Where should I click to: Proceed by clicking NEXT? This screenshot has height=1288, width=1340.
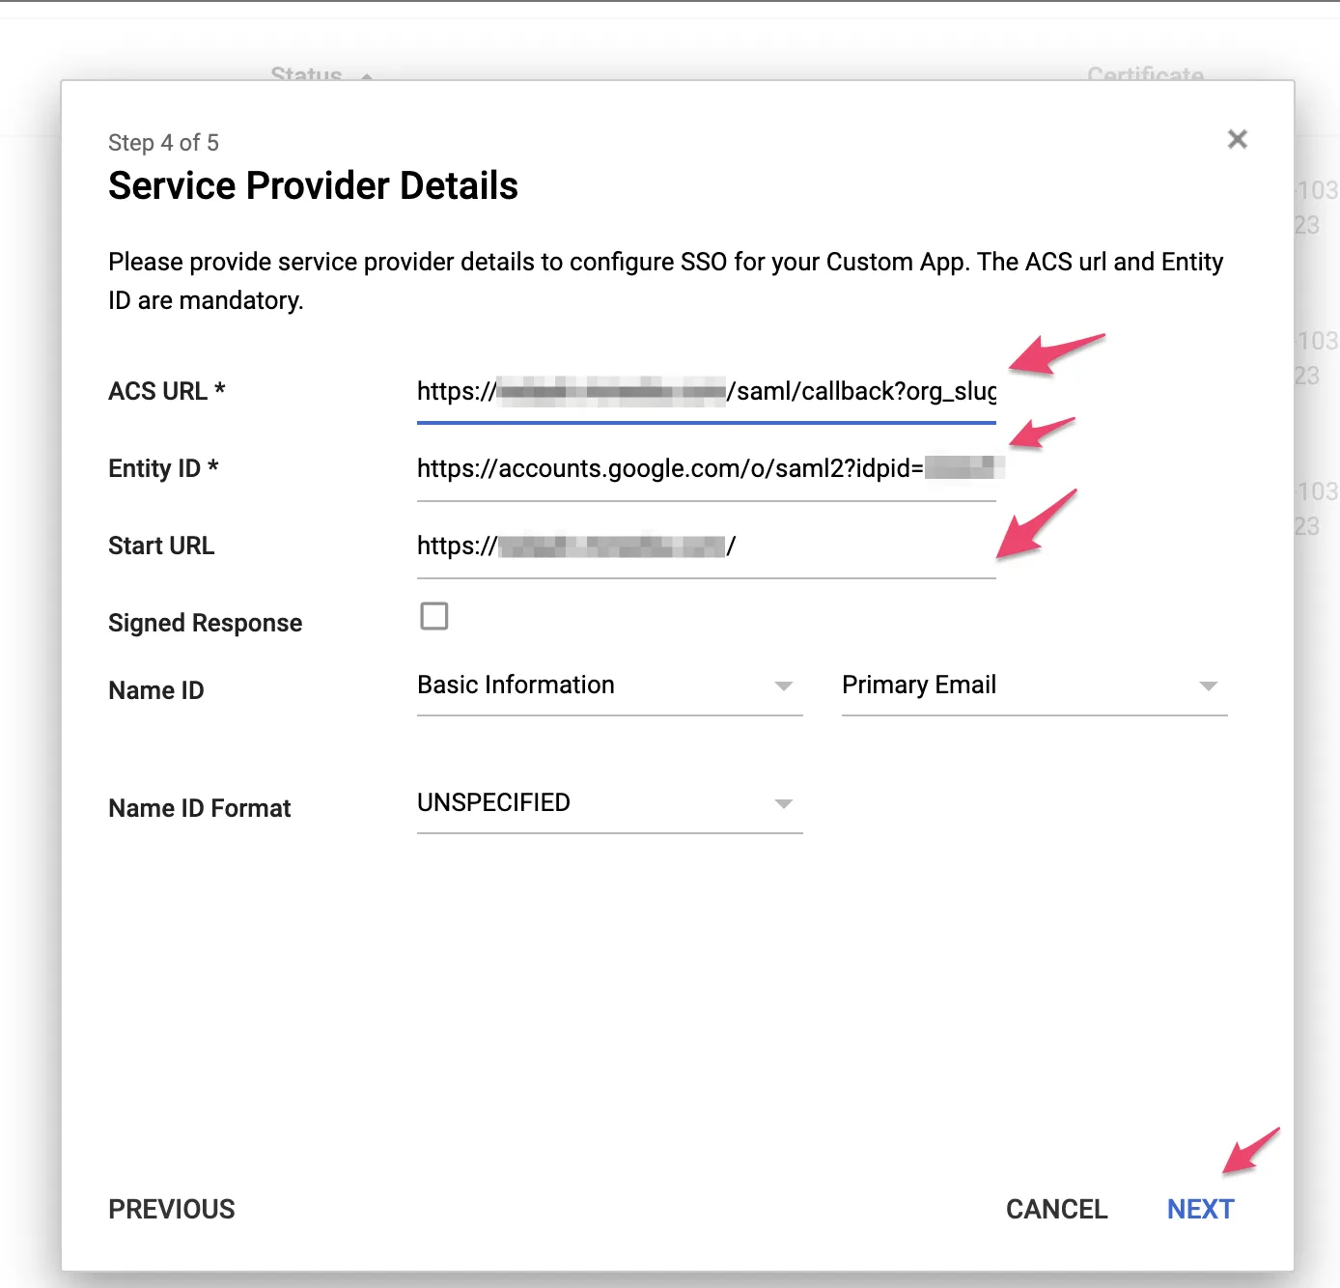tap(1200, 1209)
